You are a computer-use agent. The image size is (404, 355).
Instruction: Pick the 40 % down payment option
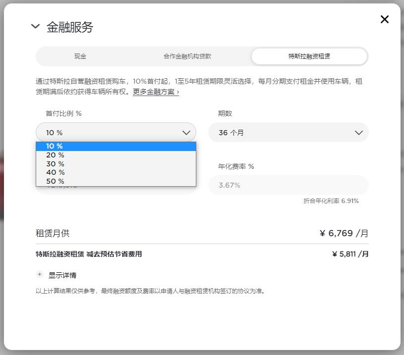click(56, 172)
